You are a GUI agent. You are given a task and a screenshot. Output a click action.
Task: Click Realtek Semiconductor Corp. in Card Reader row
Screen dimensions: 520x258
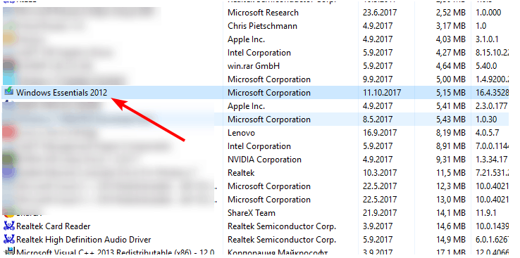coord(282,226)
